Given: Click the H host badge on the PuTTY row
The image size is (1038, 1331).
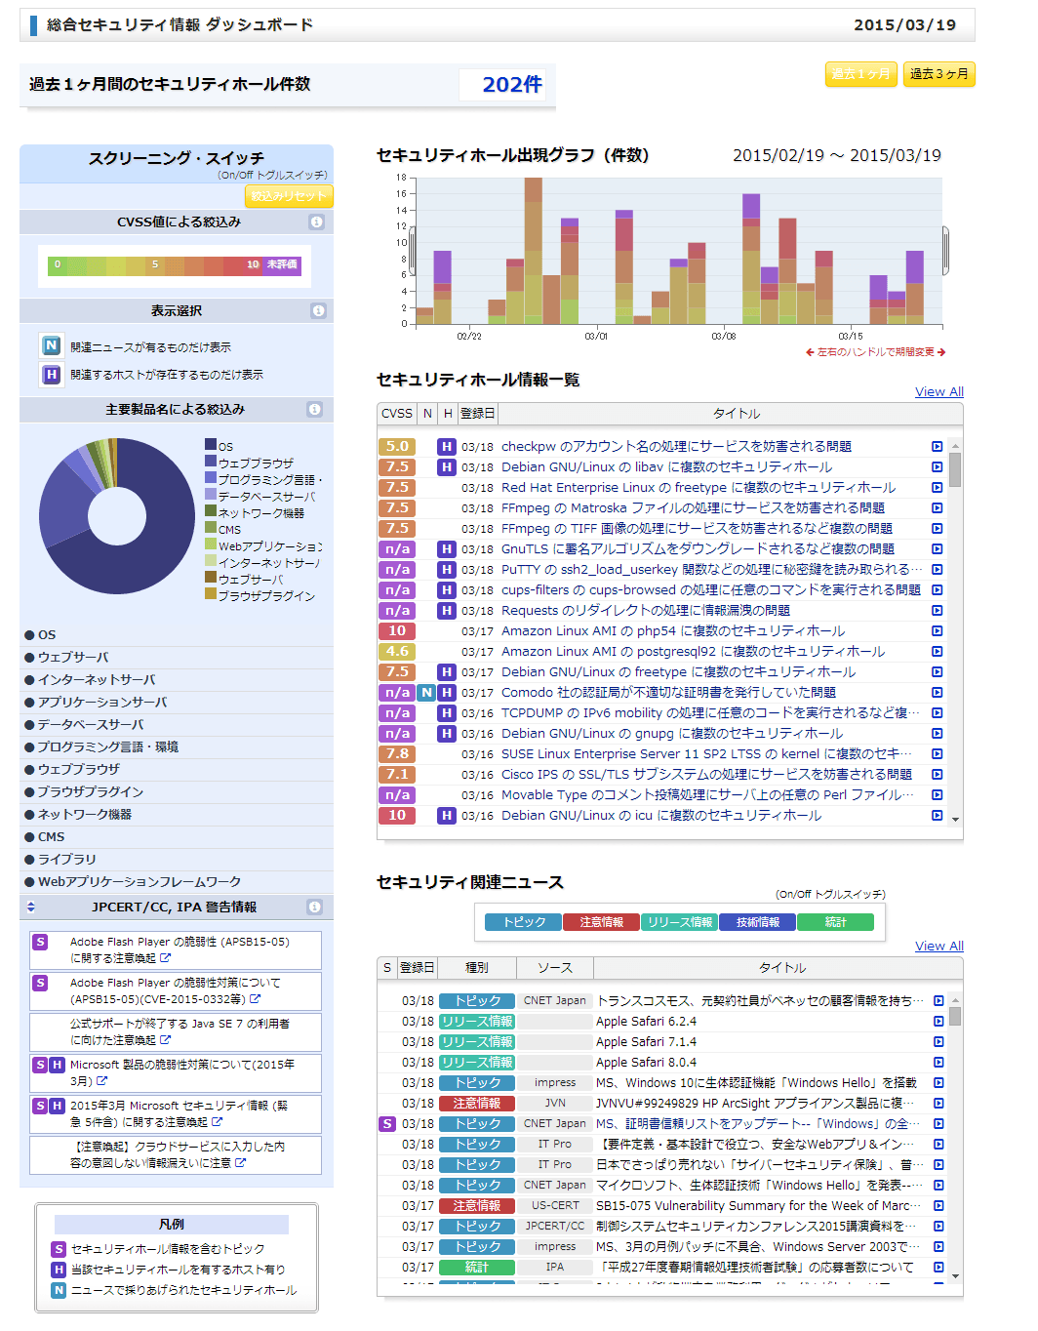Looking at the screenshot, I should click(x=447, y=570).
